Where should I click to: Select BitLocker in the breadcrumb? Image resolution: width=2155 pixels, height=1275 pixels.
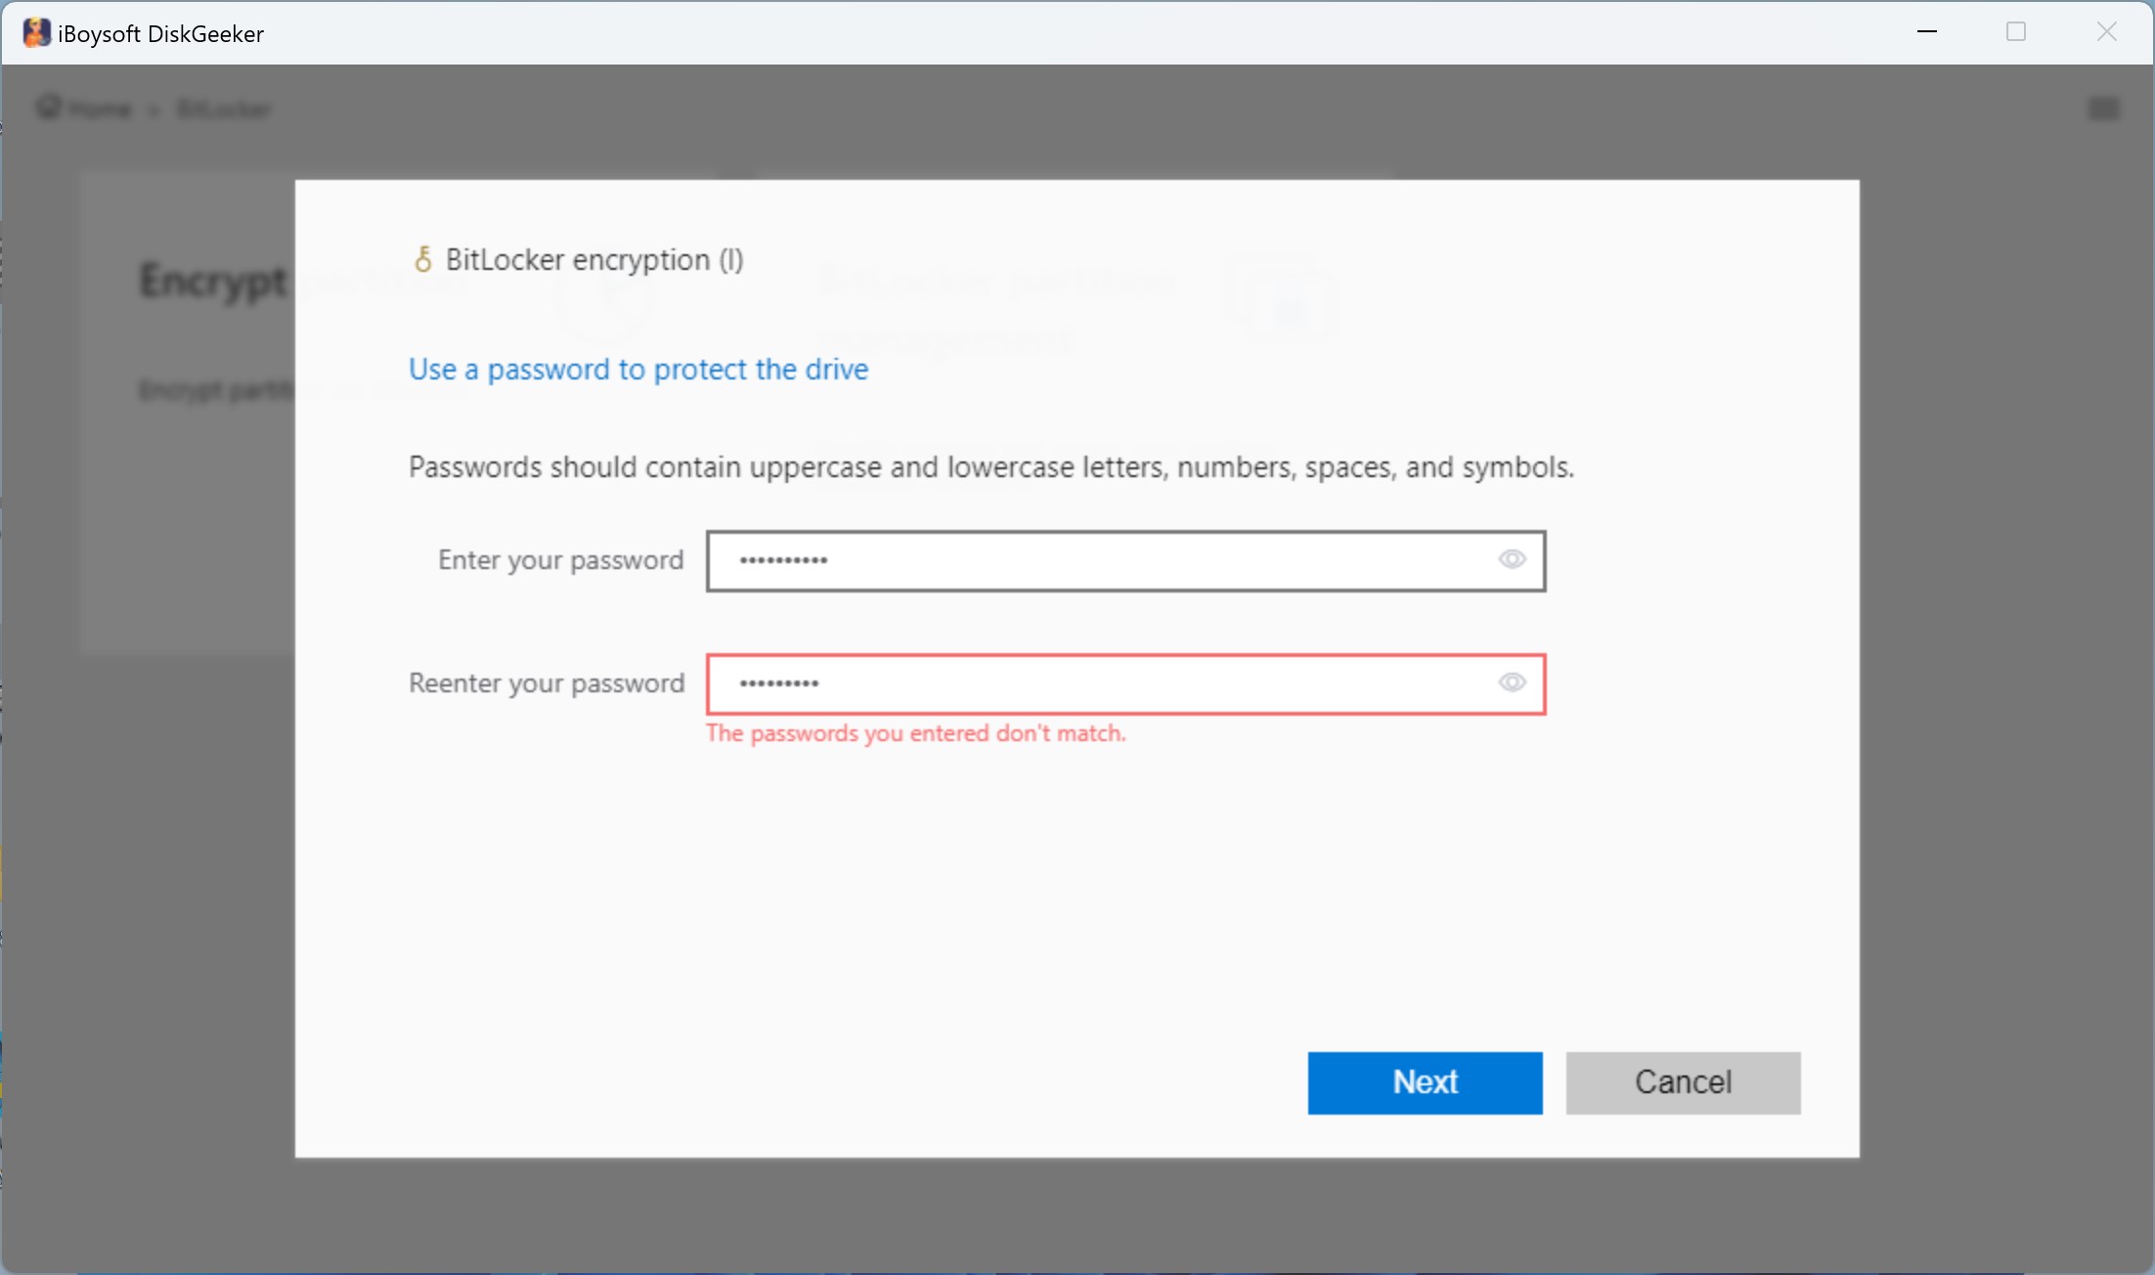coord(223,109)
